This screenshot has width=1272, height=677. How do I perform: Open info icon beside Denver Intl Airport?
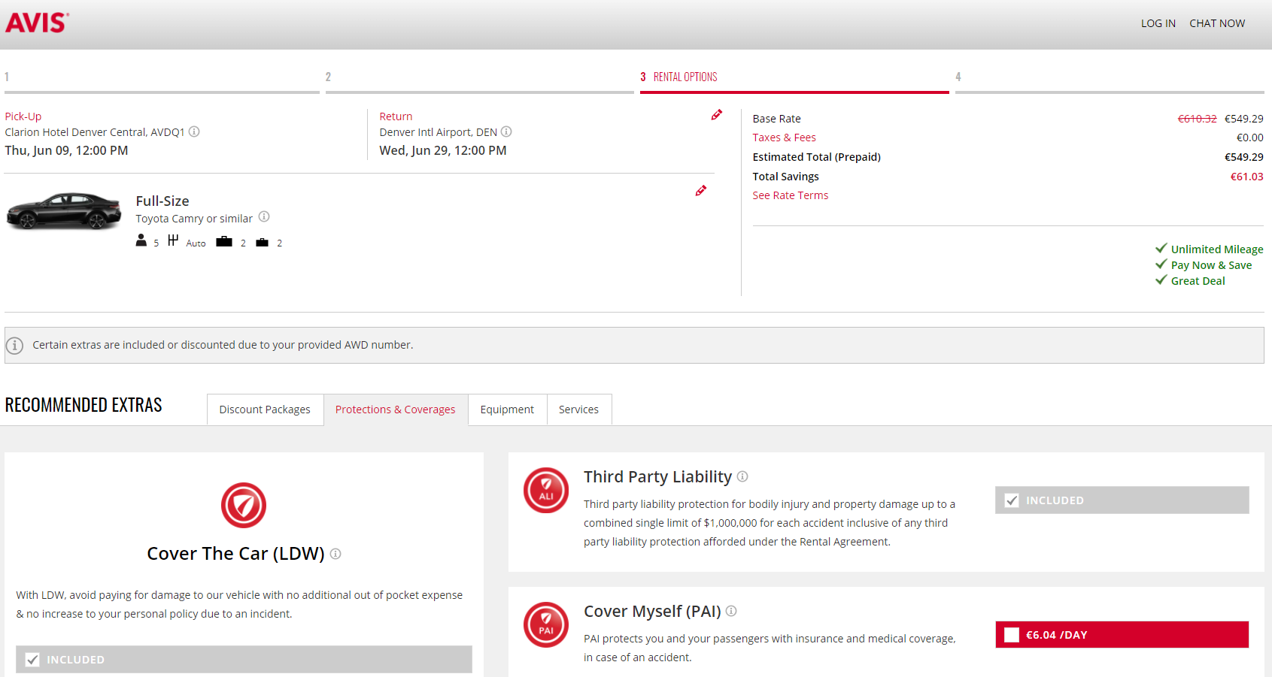click(x=506, y=131)
